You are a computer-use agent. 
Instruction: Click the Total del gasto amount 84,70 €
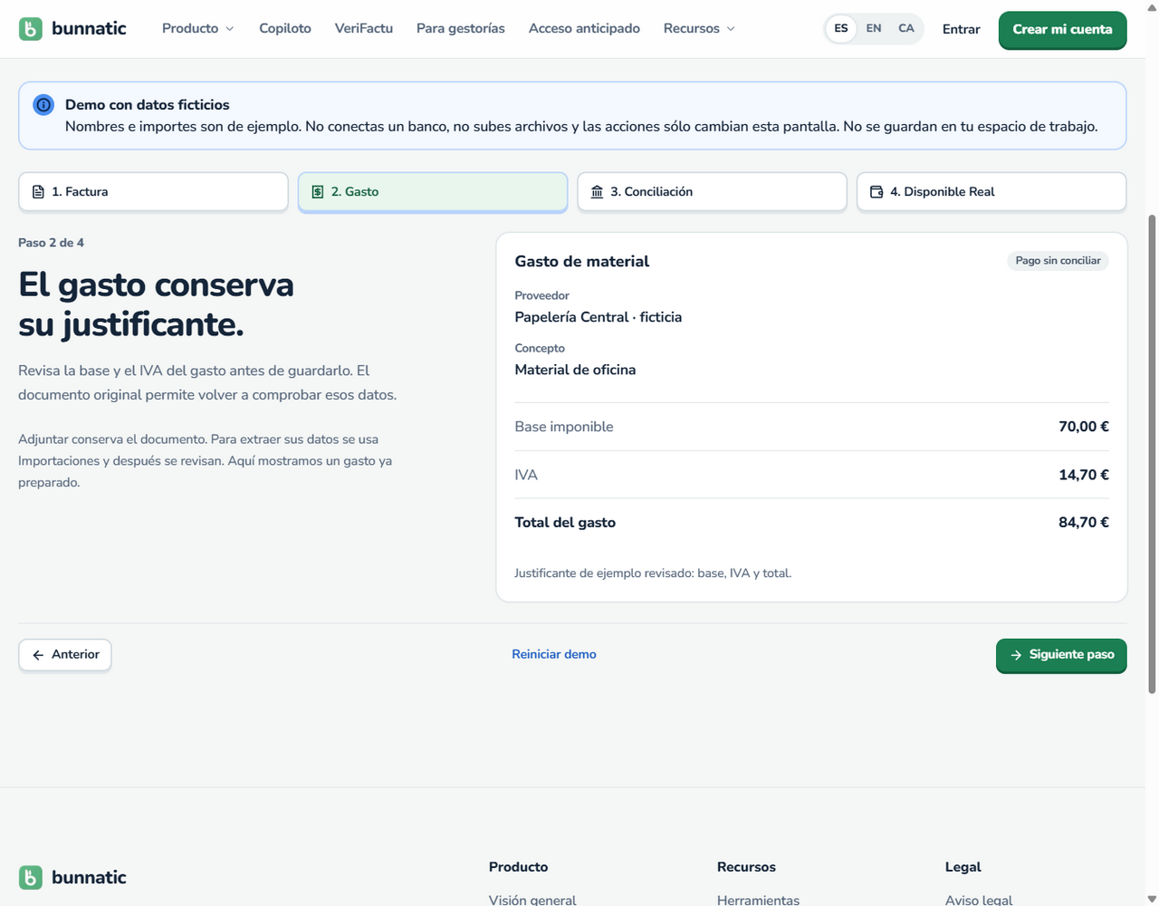coord(1084,523)
